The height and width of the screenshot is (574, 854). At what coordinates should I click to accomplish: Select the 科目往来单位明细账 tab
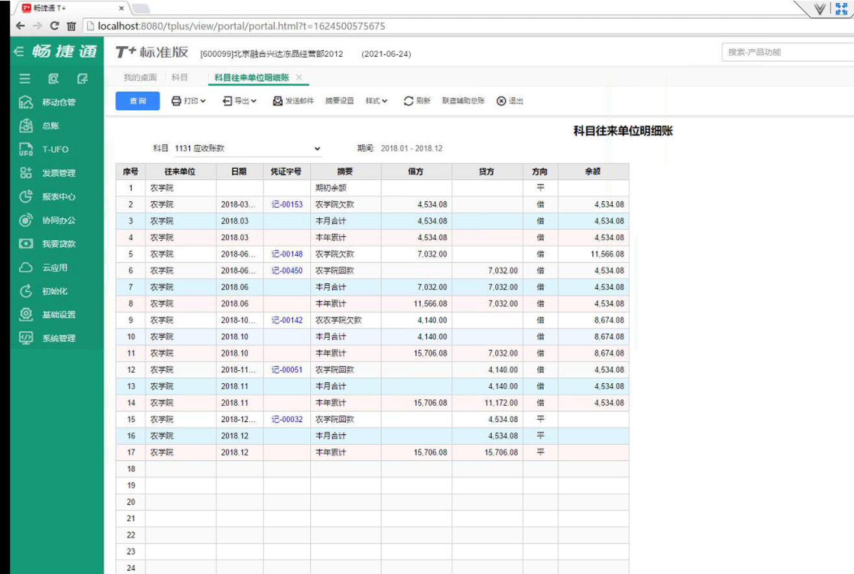[252, 77]
